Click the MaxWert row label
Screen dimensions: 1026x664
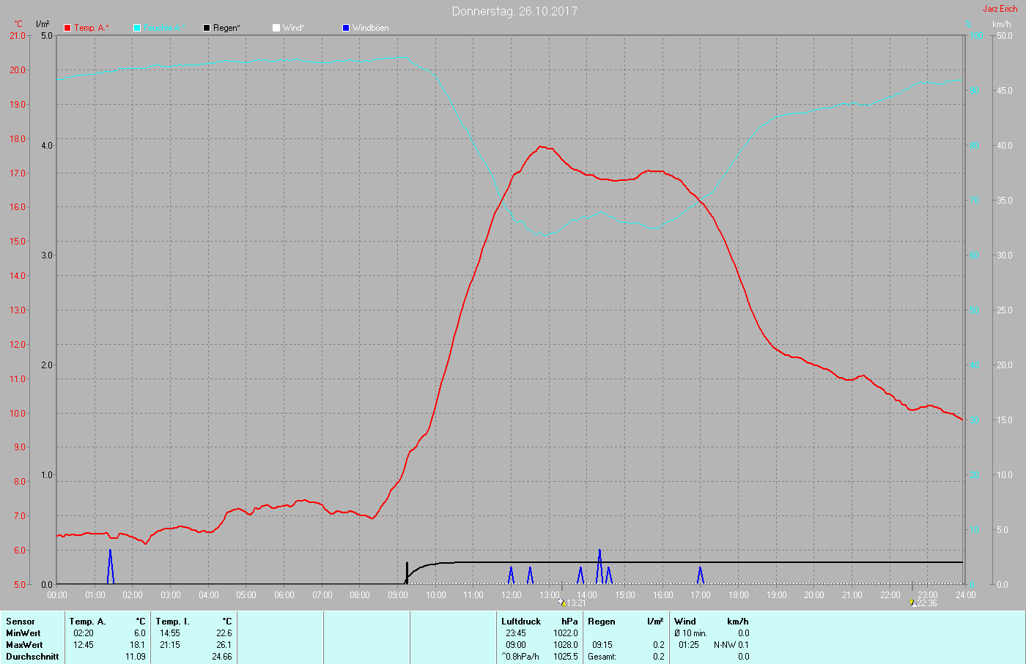pos(24,645)
